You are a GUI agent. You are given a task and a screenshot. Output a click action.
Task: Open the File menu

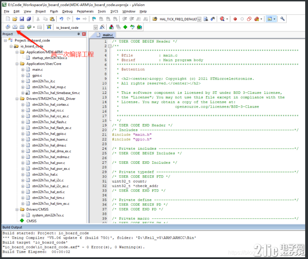(6, 11)
